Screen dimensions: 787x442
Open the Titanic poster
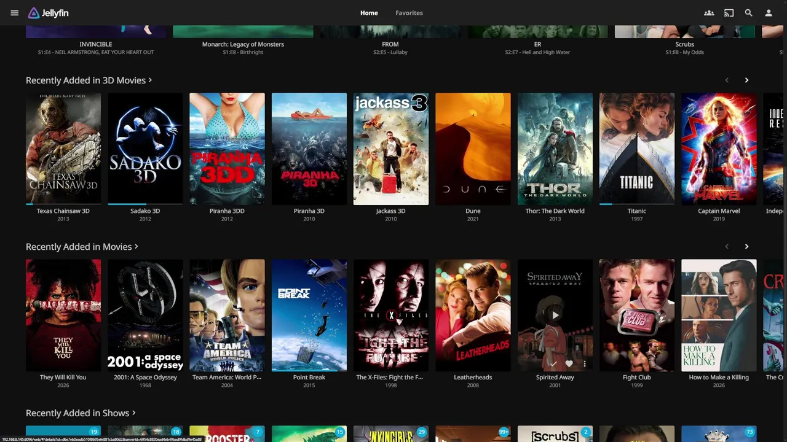(x=637, y=149)
